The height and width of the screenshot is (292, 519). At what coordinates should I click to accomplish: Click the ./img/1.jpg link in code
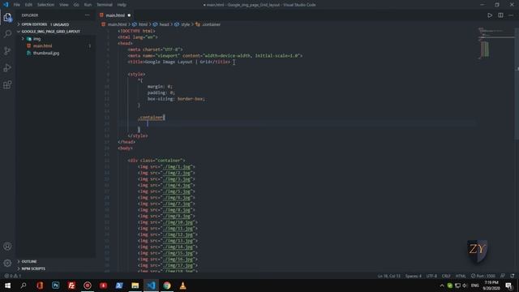(177, 166)
